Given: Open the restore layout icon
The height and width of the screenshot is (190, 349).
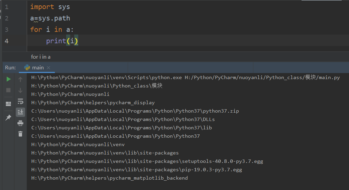Looking at the screenshot, I should [8, 104].
